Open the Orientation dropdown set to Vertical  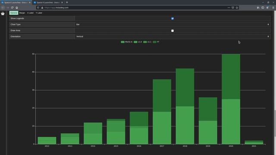coord(172,37)
